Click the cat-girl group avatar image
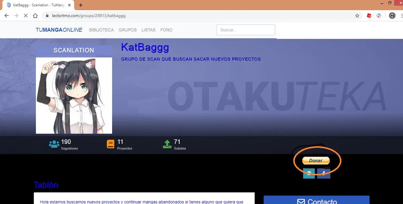This screenshot has width=403, height=204. coord(74,95)
